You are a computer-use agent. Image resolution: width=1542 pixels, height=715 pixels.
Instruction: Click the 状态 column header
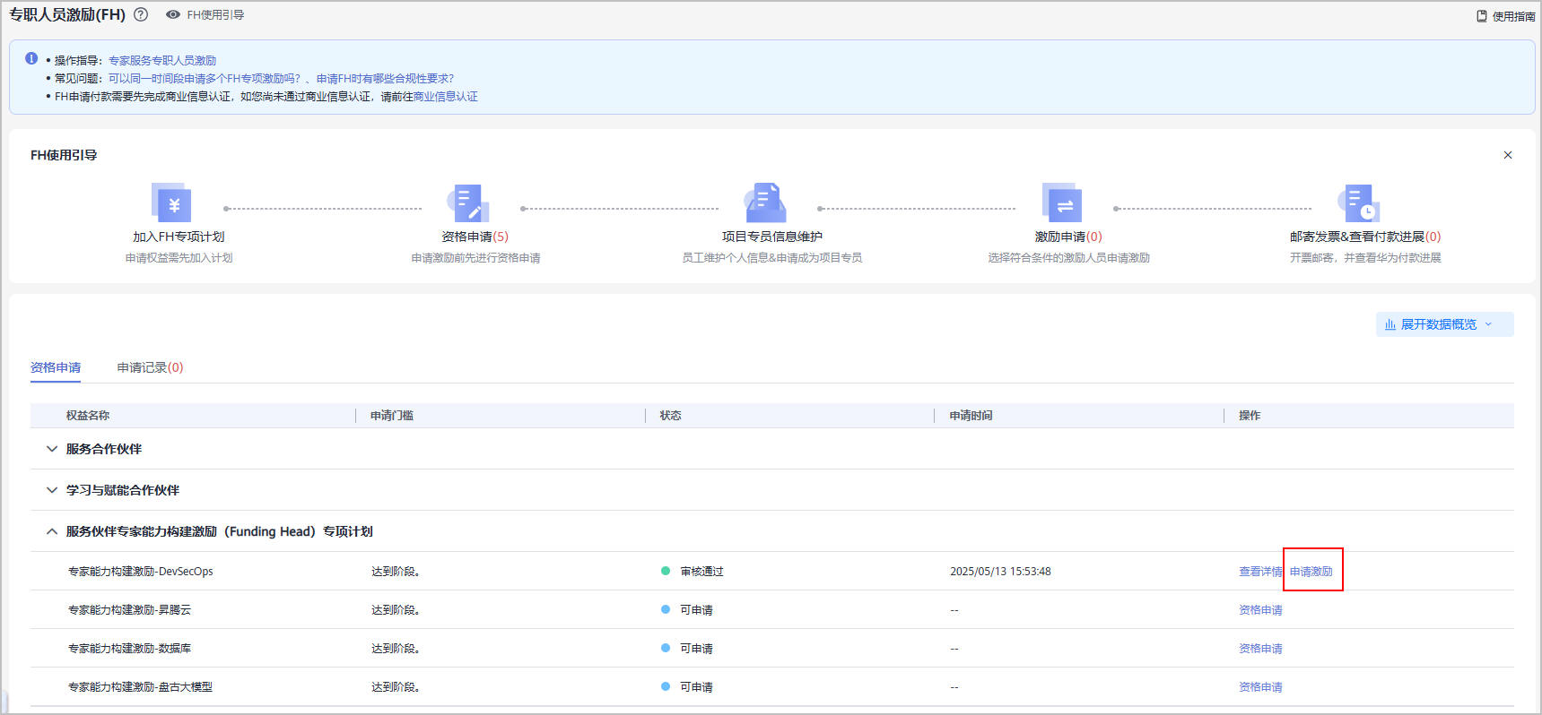pos(671,416)
